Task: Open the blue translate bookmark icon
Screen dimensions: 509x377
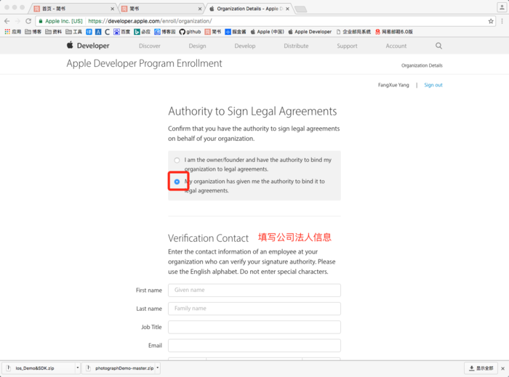Action: point(89,32)
